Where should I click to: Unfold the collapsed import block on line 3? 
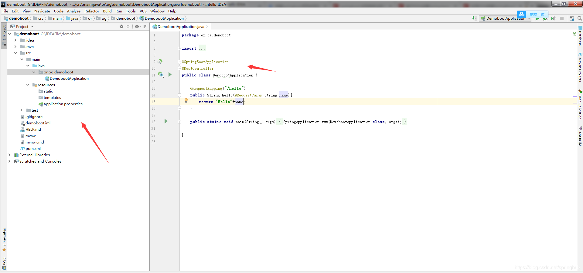coord(179,49)
